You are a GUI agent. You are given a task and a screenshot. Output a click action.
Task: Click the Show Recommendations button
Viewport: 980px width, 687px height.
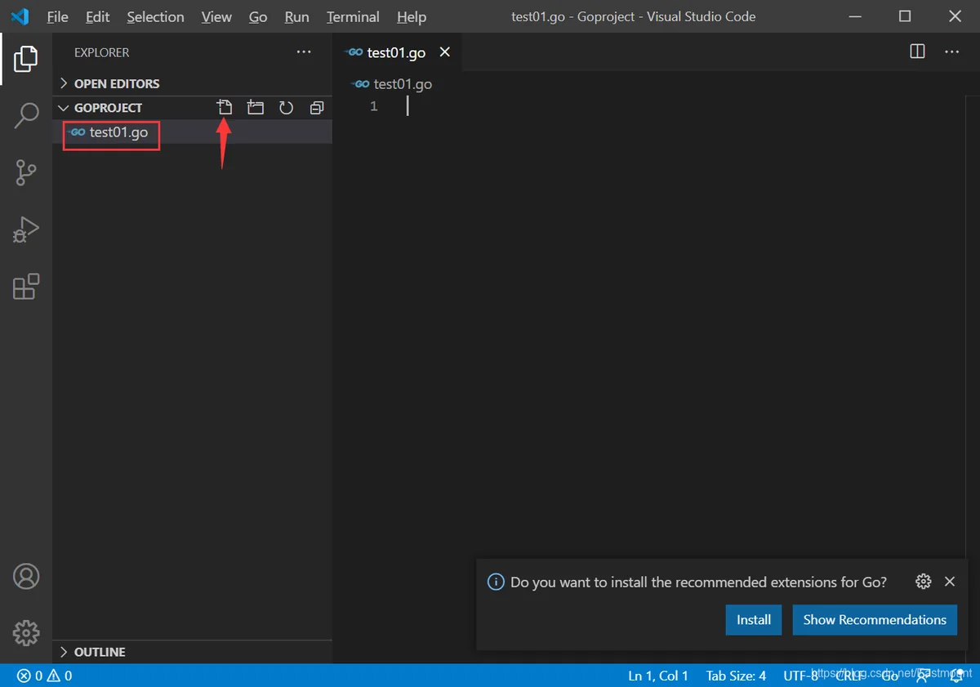point(875,620)
